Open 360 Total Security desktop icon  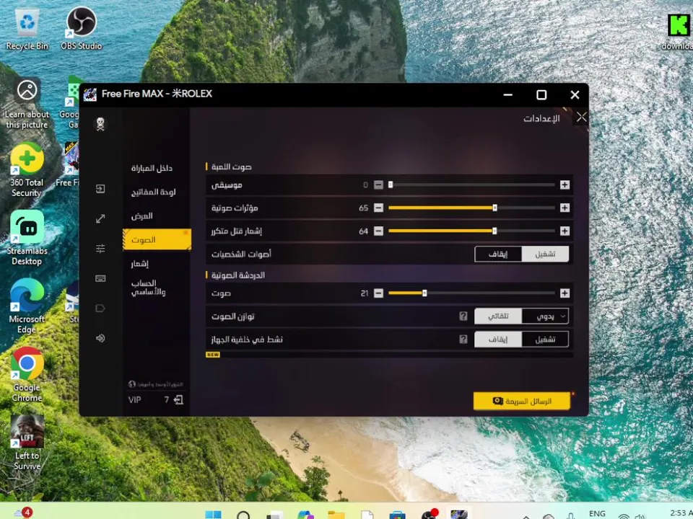[27, 171]
